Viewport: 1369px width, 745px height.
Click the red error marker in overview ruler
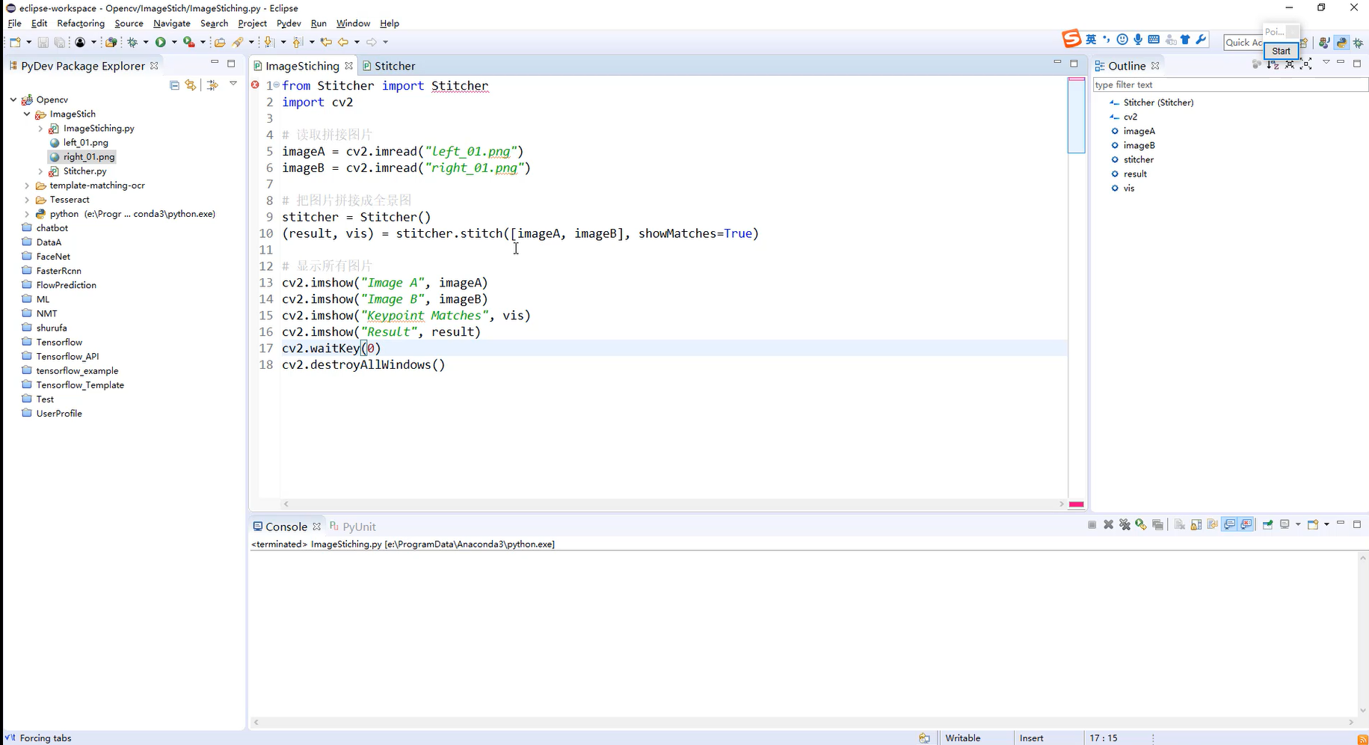click(1076, 504)
